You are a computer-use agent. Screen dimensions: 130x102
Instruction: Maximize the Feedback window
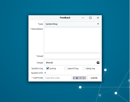tap(90, 18)
